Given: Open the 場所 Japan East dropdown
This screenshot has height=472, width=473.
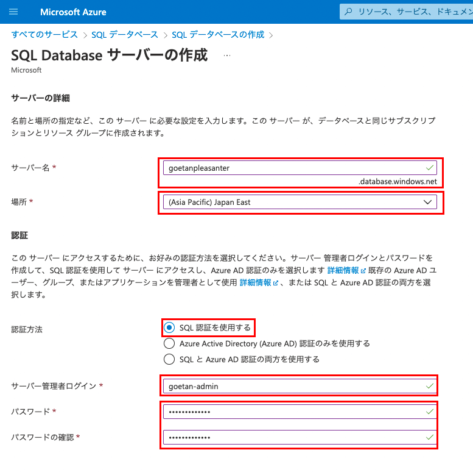Looking at the screenshot, I should (x=300, y=202).
